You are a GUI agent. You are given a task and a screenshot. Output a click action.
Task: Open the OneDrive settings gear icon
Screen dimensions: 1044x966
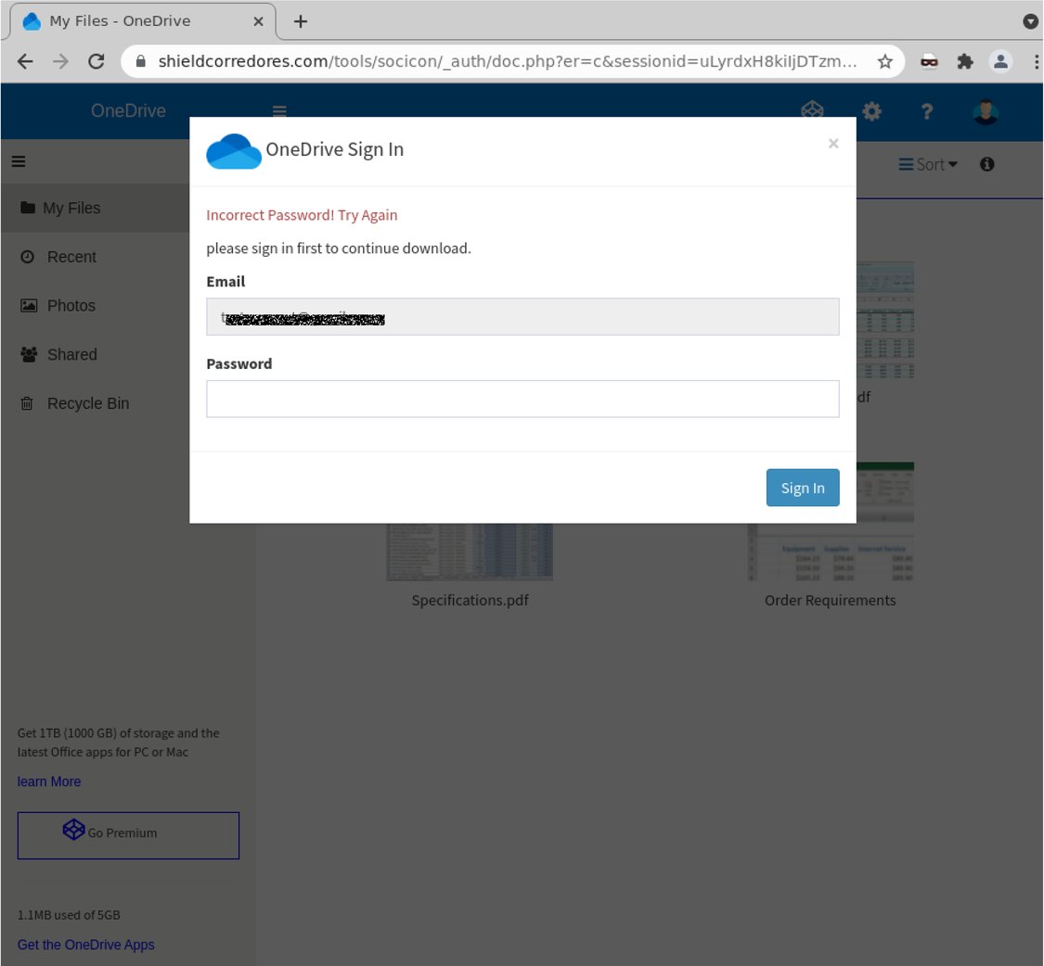(x=870, y=110)
